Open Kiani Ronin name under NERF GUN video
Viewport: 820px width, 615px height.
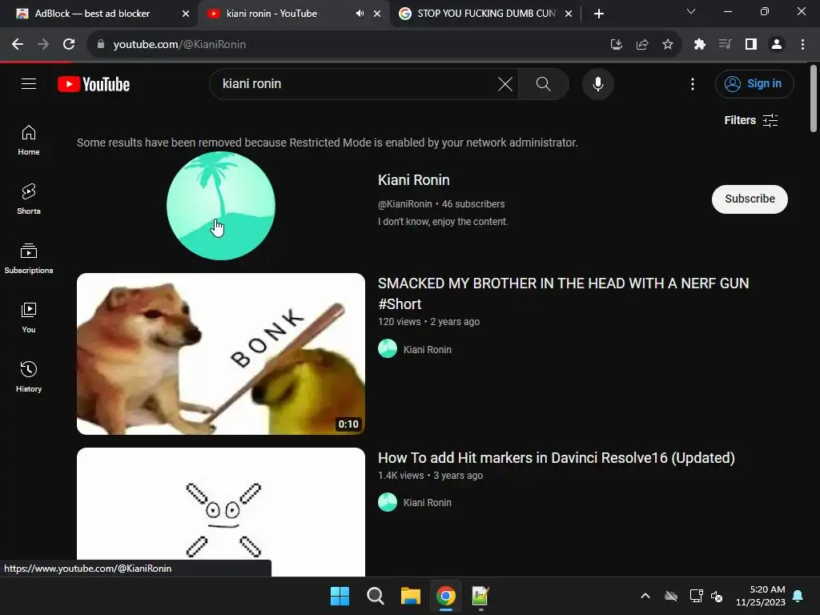pyautogui.click(x=428, y=349)
